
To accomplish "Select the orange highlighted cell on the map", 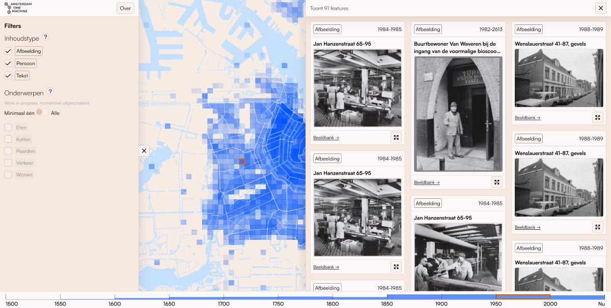I will click(x=242, y=161).
